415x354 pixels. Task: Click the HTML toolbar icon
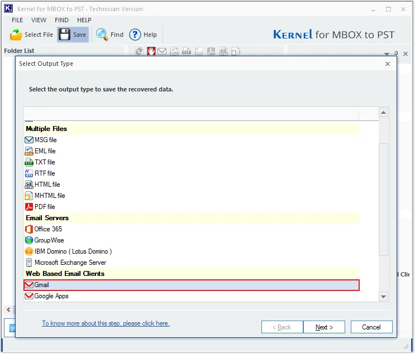223,51
